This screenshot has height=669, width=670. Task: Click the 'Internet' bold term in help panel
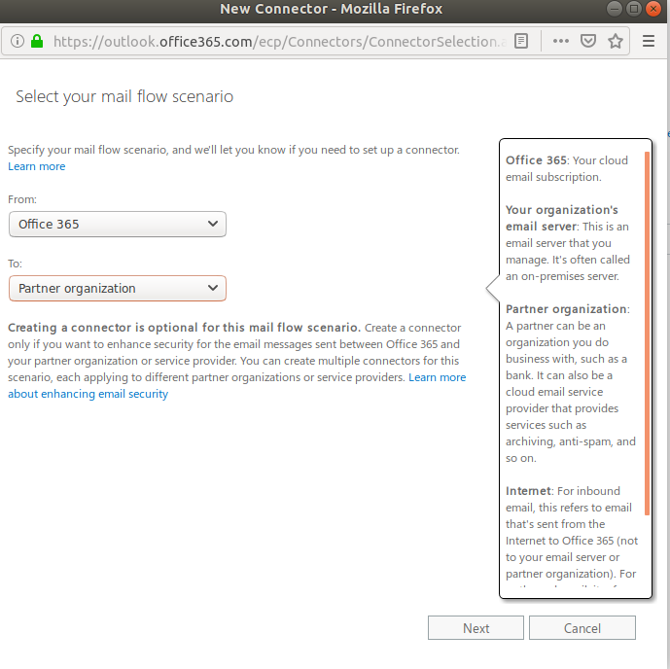point(529,491)
